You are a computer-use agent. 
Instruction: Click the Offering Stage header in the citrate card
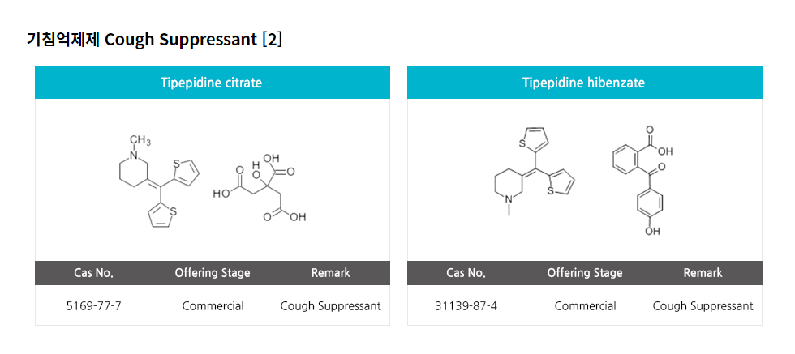(x=213, y=273)
